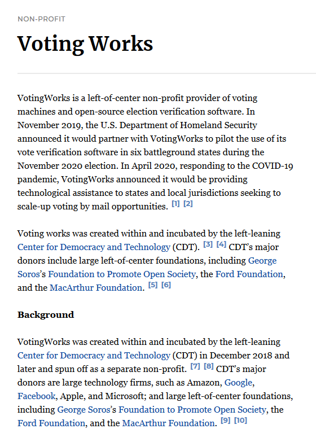Open citation reference [5]
This screenshot has height=442, width=316.
[x=153, y=285]
